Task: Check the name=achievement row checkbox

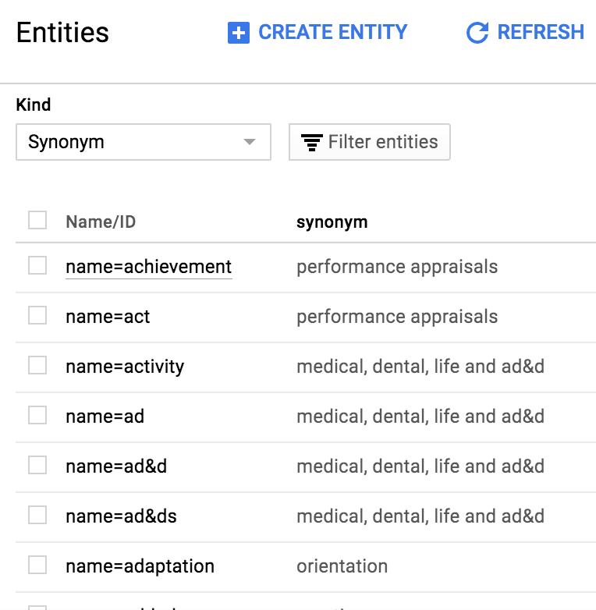Action: point(37,266)
